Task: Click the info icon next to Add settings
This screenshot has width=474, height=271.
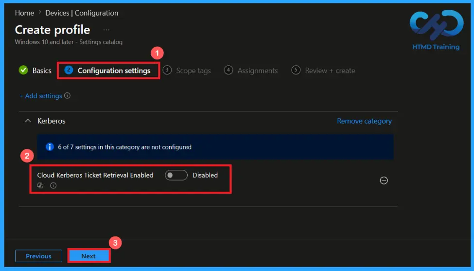Action: coord(68,95)
